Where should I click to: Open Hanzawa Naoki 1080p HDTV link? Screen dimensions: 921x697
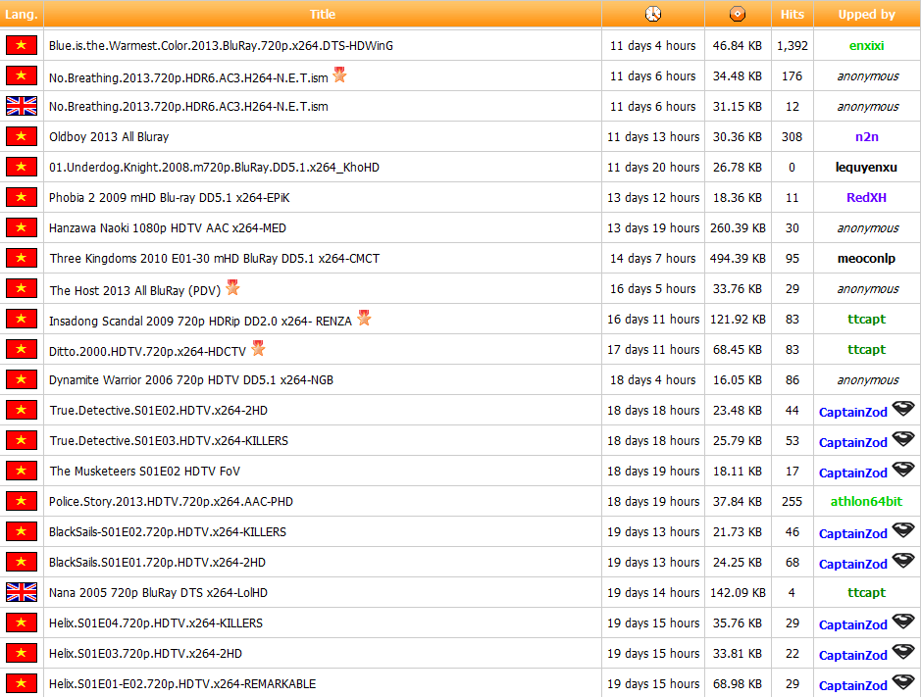pyautogui.click(x=168, y=227)
